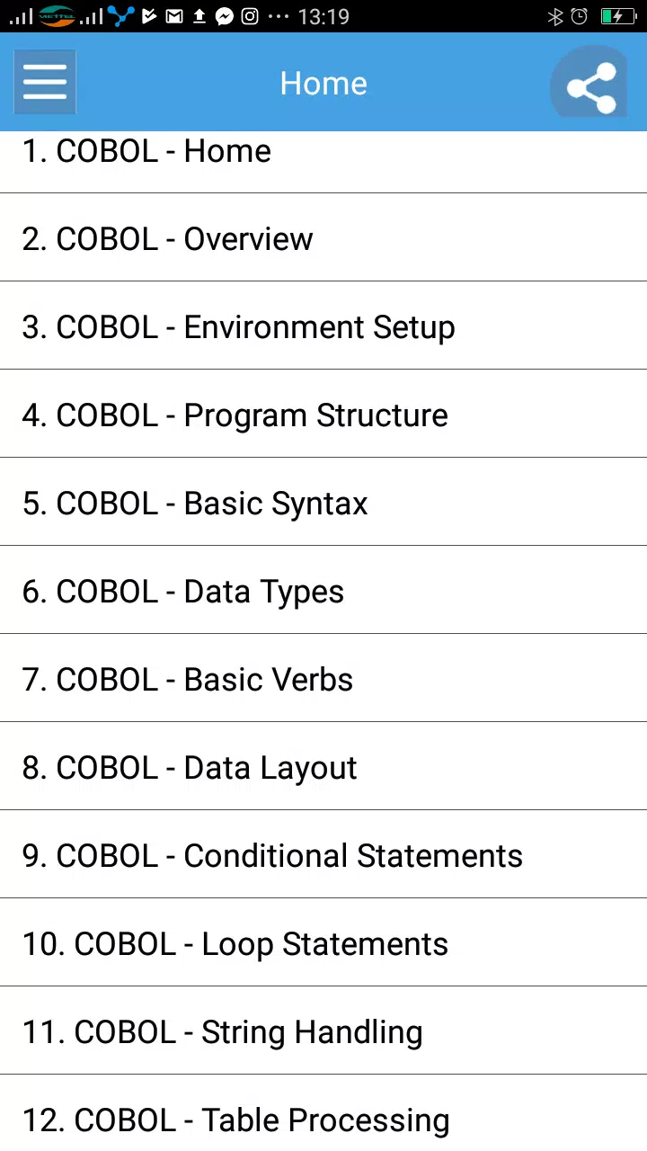The image size is (647, 1151).
Task: Select COBOL - Environment Setup
Action: coord(323,326)
